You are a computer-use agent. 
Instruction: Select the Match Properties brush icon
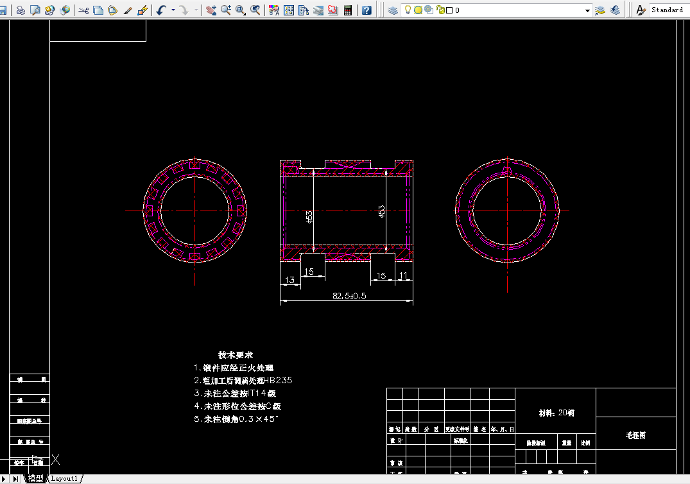click(x=128, y=10)
